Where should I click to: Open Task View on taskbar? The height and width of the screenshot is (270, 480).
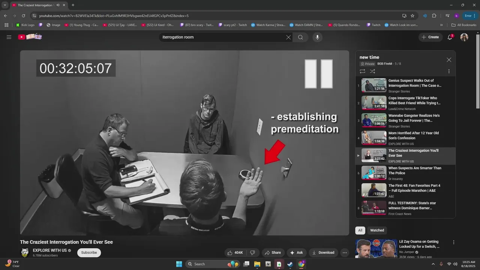(246, 264)
